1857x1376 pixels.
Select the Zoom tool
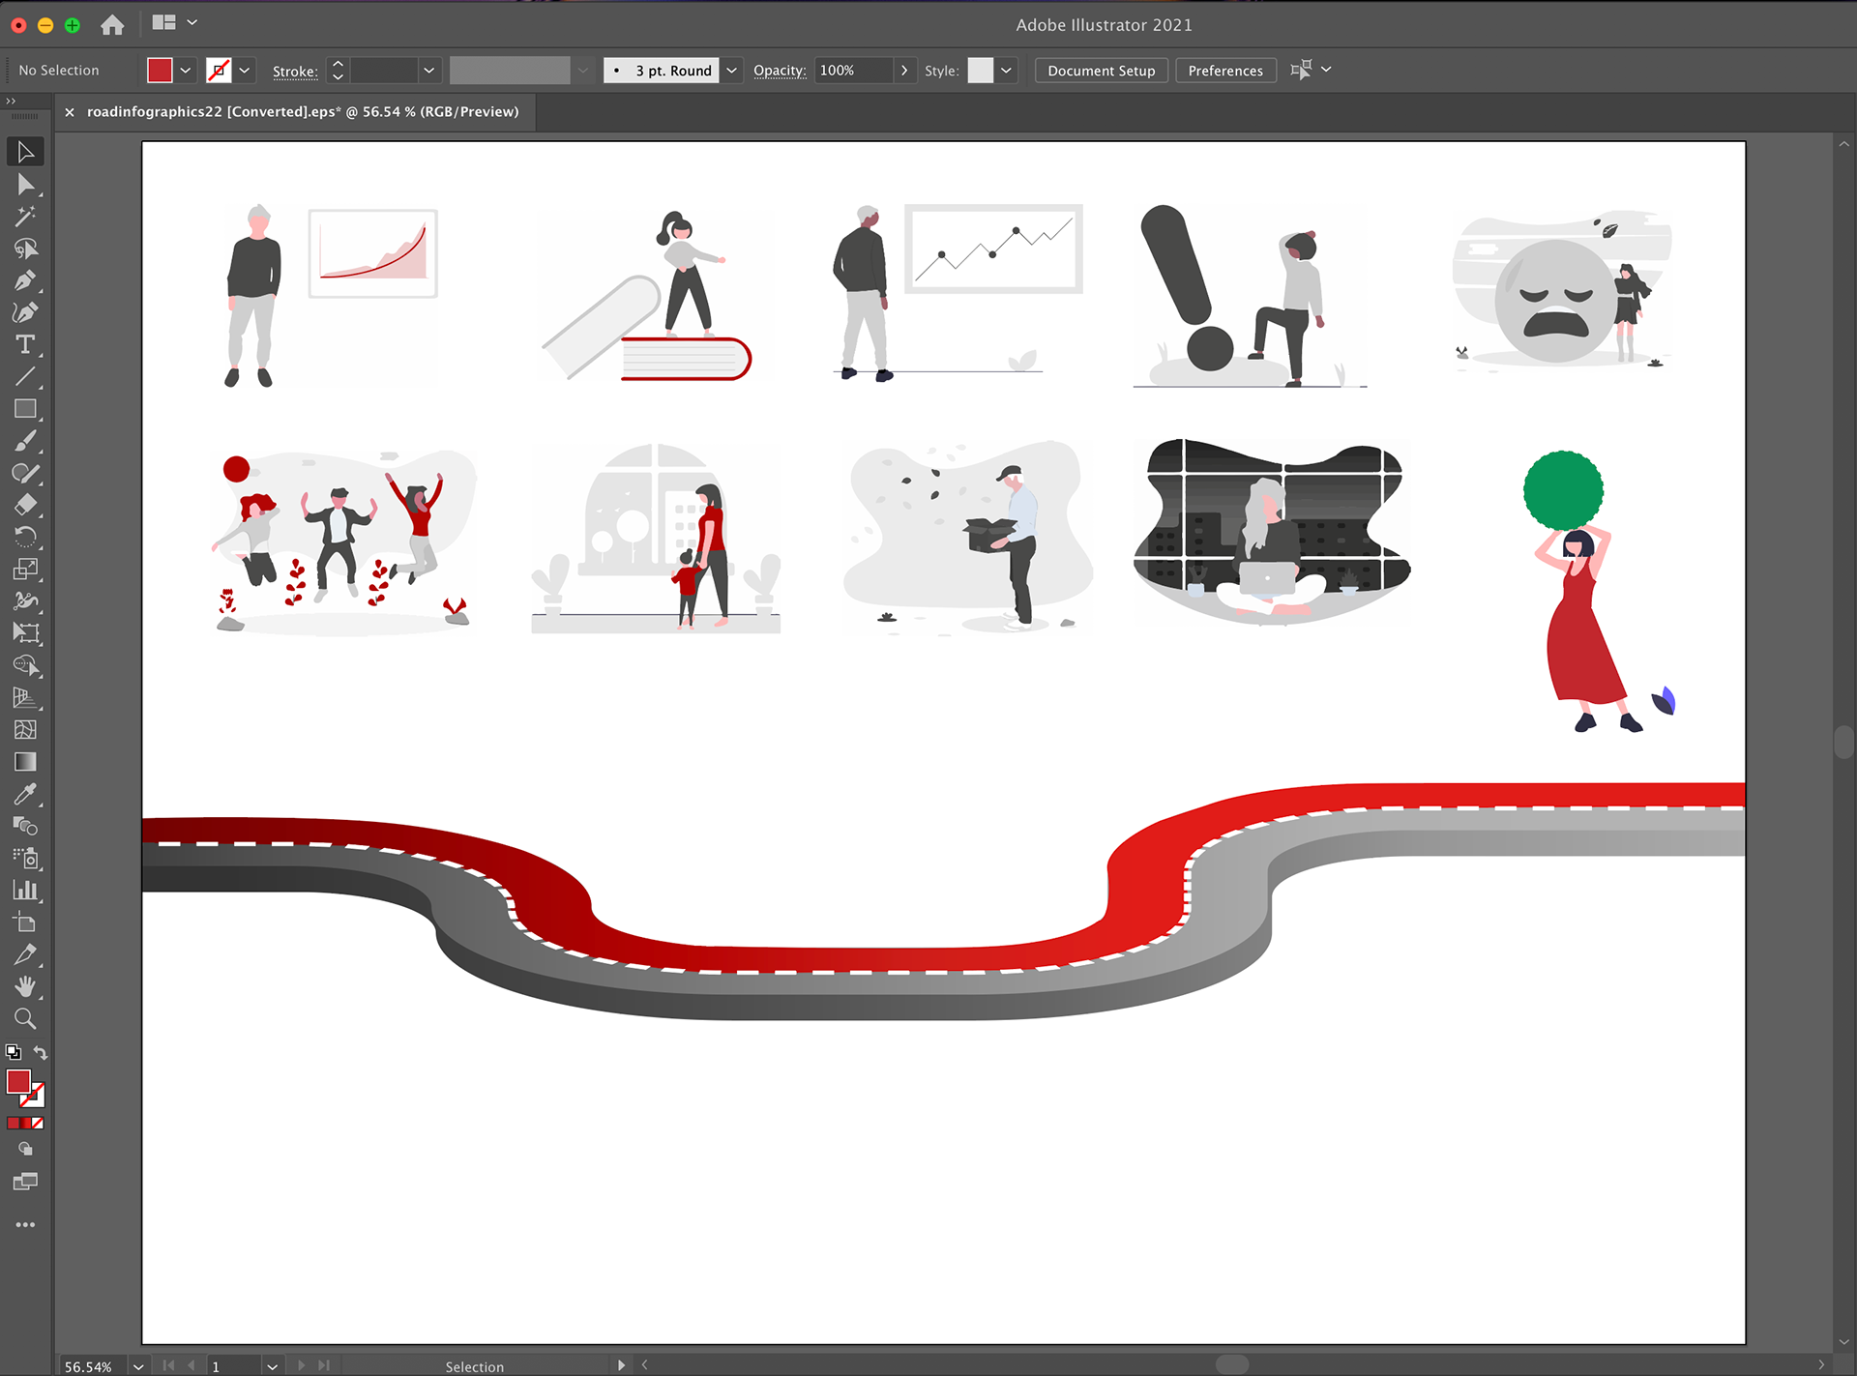click(26, 1018)
